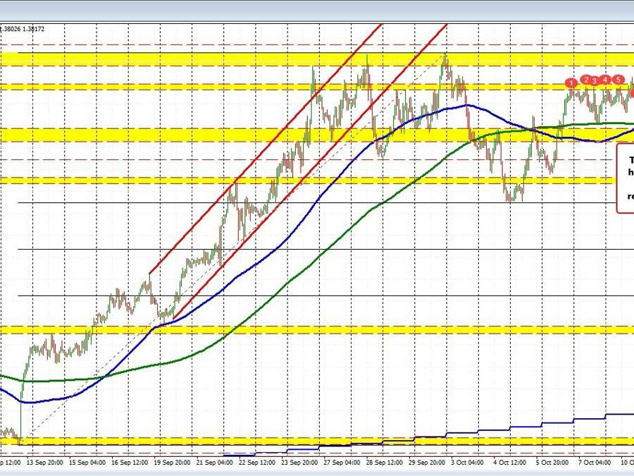This screenshot has height=476, width=634.
Task: Click the red marker labeled 3
Action: tap(595, 81)
